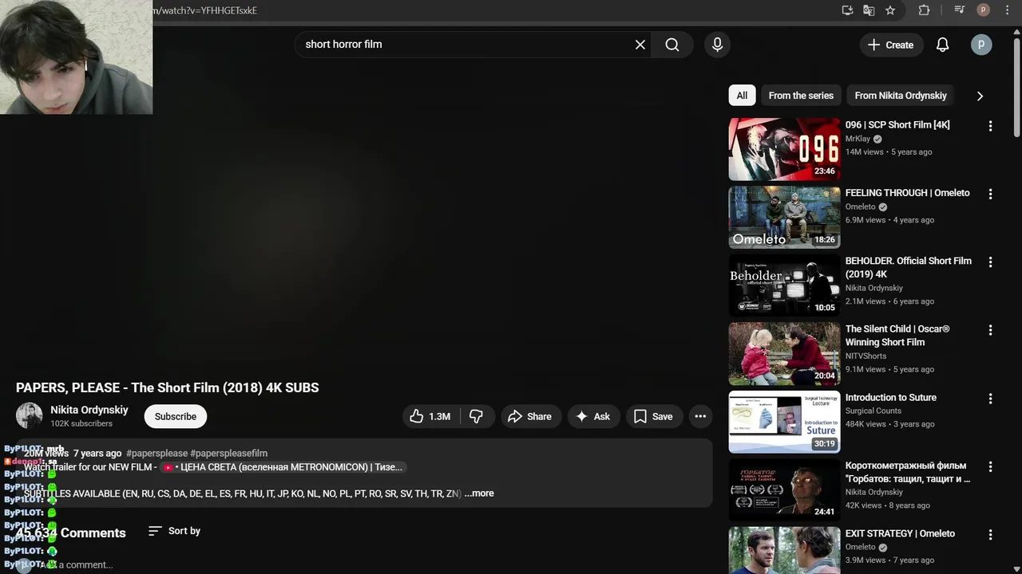Bookmark this page with the star icon
This screenshot has width=1022, height=574.
pyautogui.click(x=890, y=10)
